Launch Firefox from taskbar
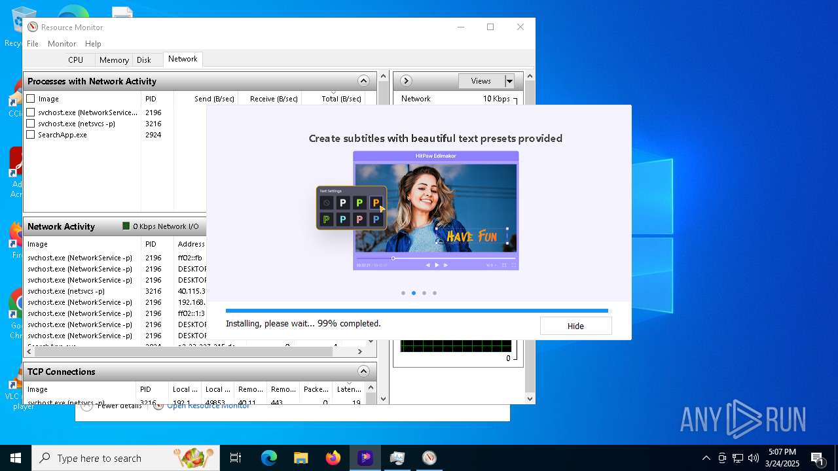The height and width of the screenshot is (471, 838). click(x=333, y=458)
